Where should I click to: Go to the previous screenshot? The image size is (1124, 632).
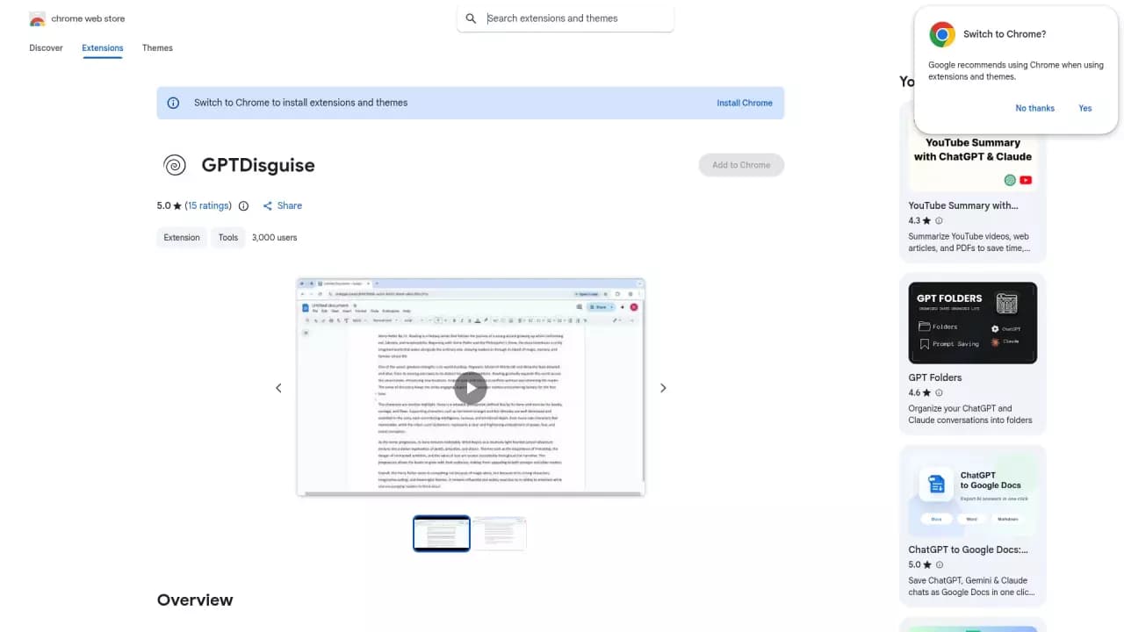[x=278, y=388]
